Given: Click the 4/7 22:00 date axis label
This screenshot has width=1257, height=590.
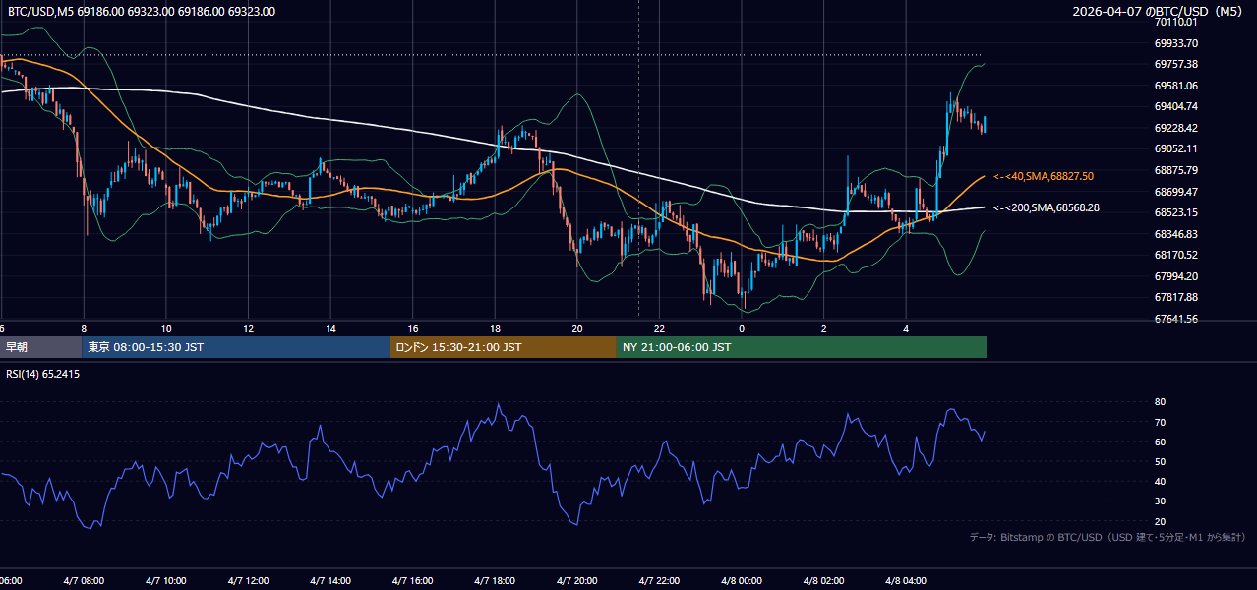Looking at the screenshot, I should [x=659, y=581].
